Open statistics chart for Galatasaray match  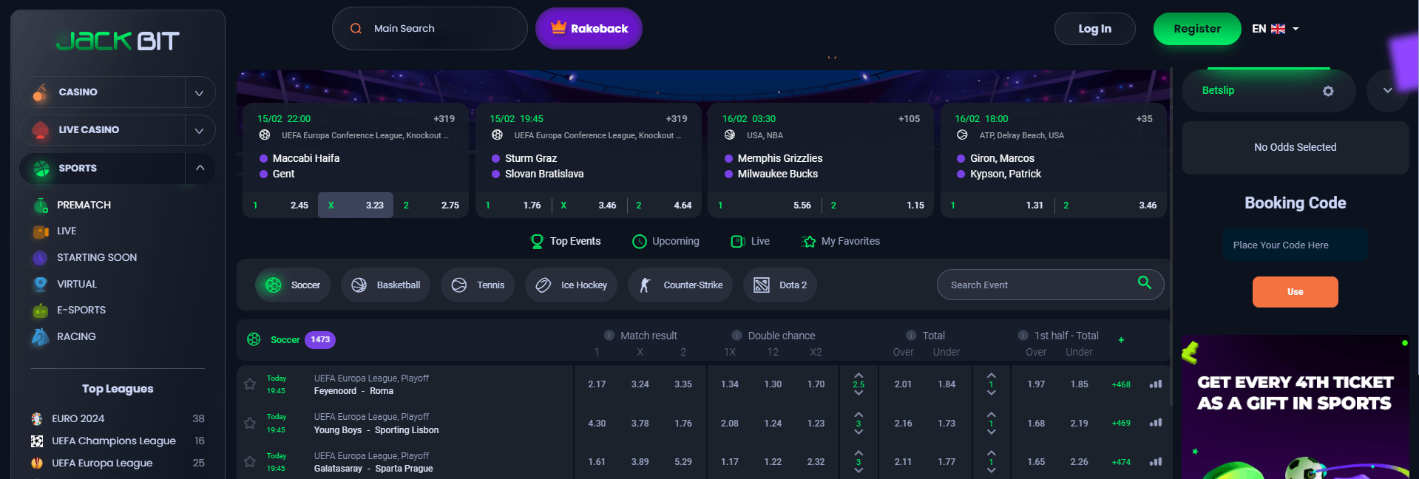point(1156,462)
